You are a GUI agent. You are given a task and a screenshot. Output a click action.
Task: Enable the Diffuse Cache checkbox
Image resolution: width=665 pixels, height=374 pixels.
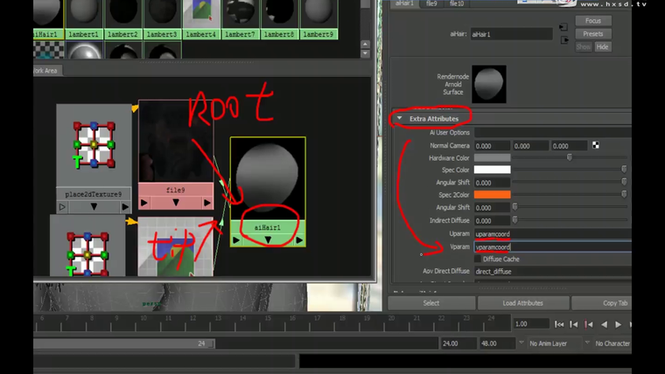[477, 259]
